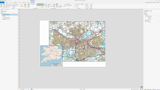Toggle the Locked checkbox in Element pane
The height and width of the screenshot is (90, 160).
pos(148,19)
